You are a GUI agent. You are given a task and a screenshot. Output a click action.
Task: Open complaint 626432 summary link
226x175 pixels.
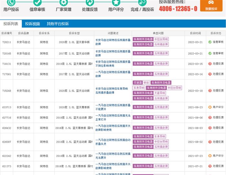[113, 128]
